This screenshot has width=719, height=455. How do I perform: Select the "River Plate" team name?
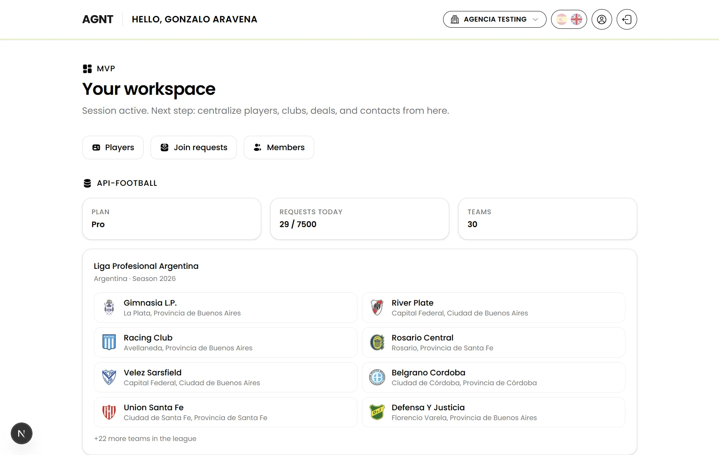pos(412,303)
